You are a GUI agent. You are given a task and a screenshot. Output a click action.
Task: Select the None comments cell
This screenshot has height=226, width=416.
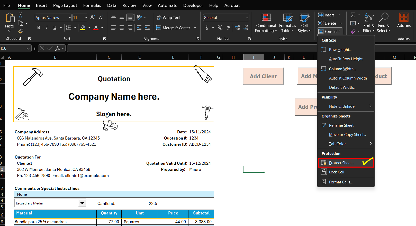(114, 194)
